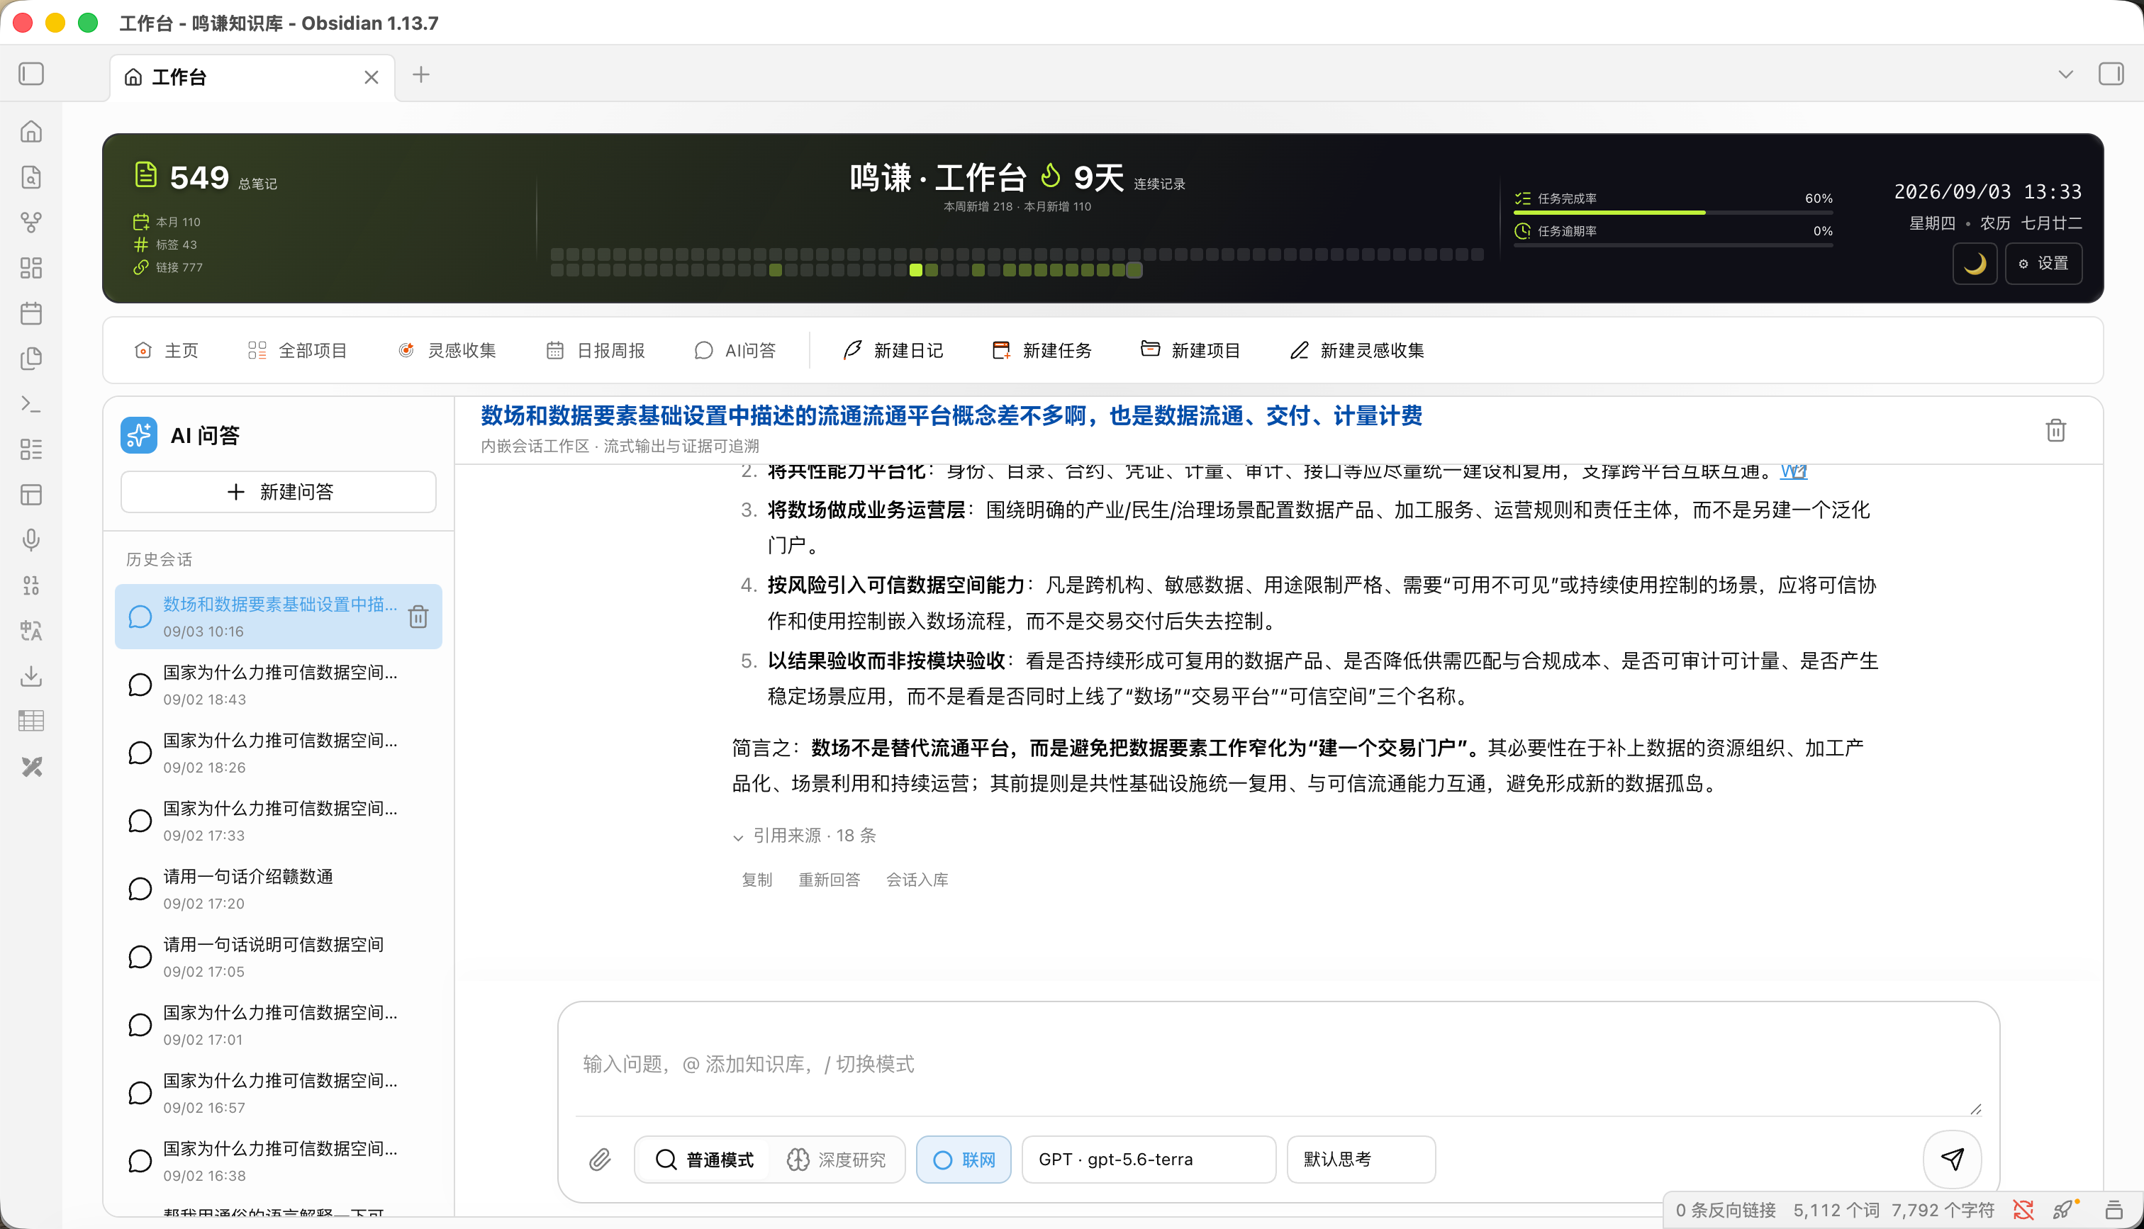Open 日报周报 nav item
Screen dimensions: 2144x1229
pyautogui.click(x=595, y=350)
